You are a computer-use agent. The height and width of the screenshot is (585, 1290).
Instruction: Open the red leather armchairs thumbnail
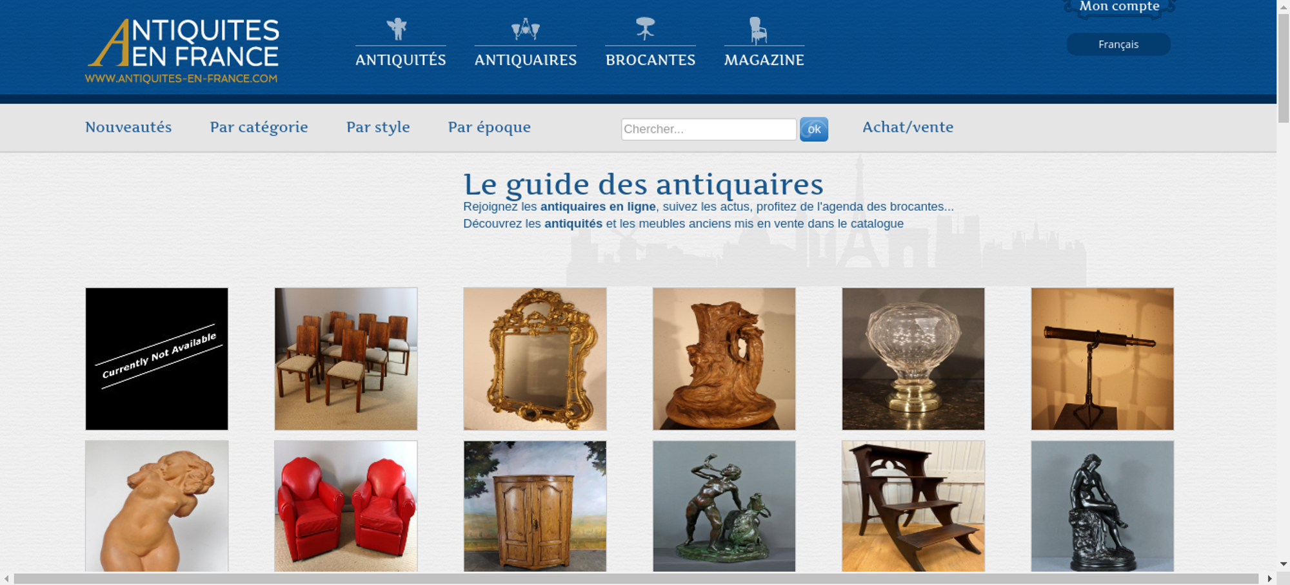(346, 506)
